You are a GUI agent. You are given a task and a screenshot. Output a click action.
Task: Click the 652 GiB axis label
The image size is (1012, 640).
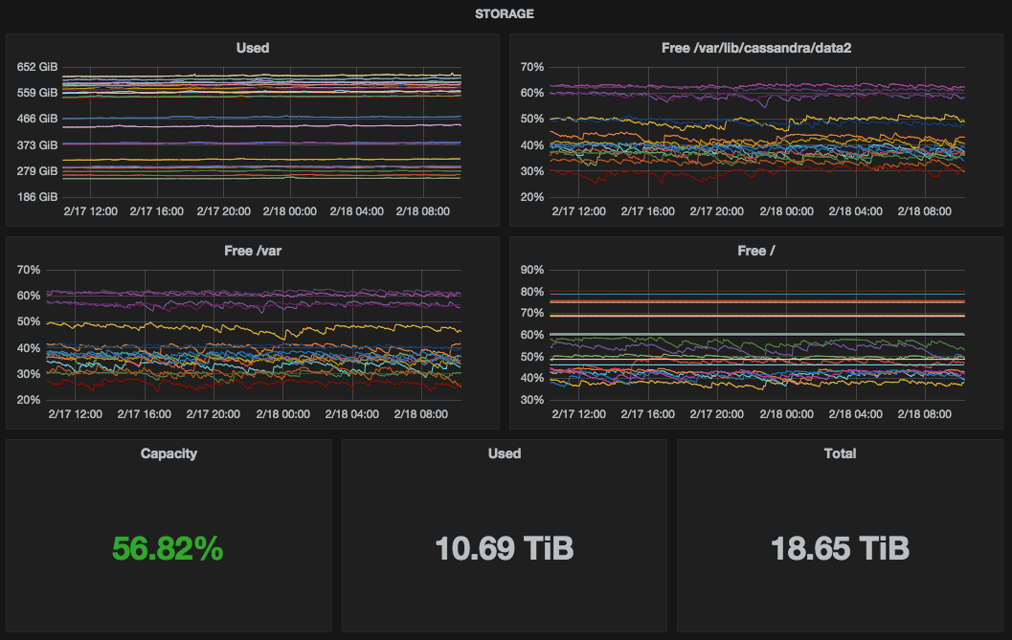coord(36,67)
